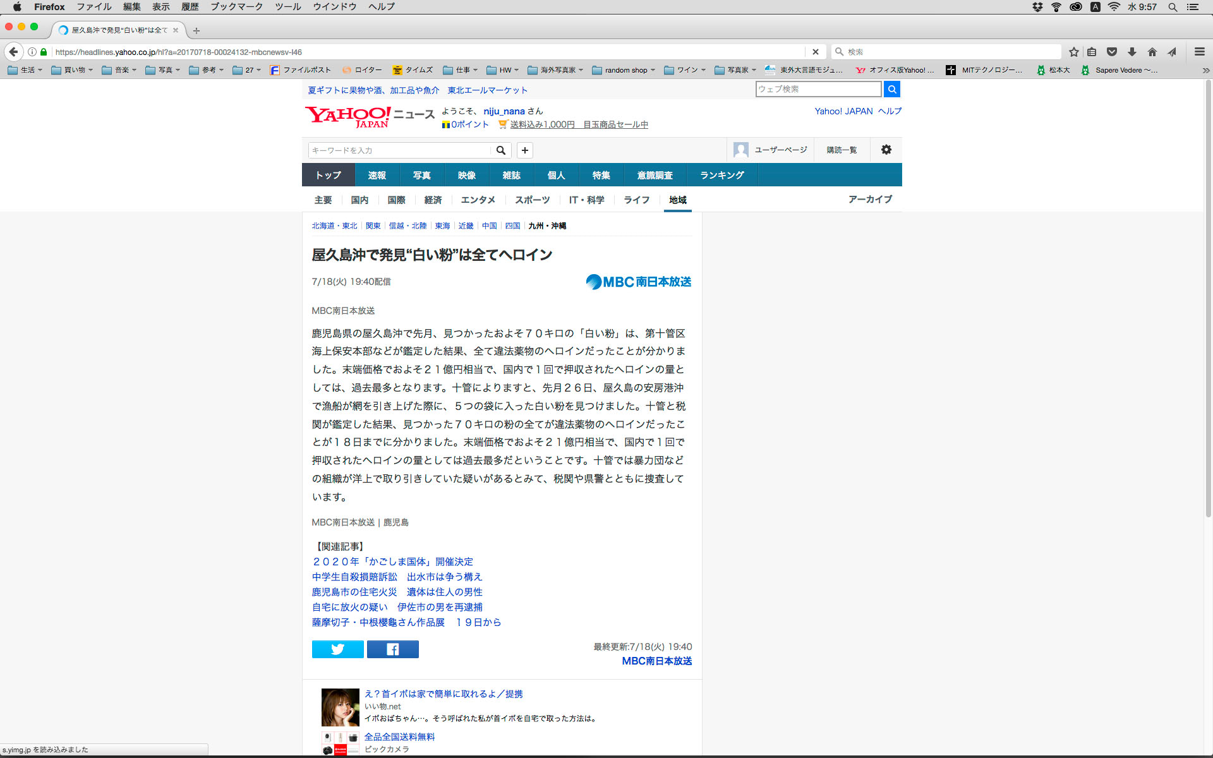
Task: Open related article about かごしま国体
Action: click(x=392, y=562)
